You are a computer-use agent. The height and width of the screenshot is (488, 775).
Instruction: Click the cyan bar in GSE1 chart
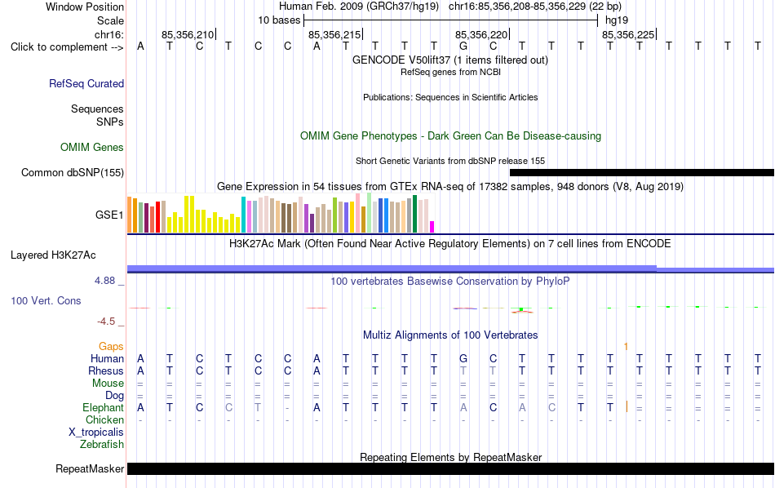tap(243, 215)
